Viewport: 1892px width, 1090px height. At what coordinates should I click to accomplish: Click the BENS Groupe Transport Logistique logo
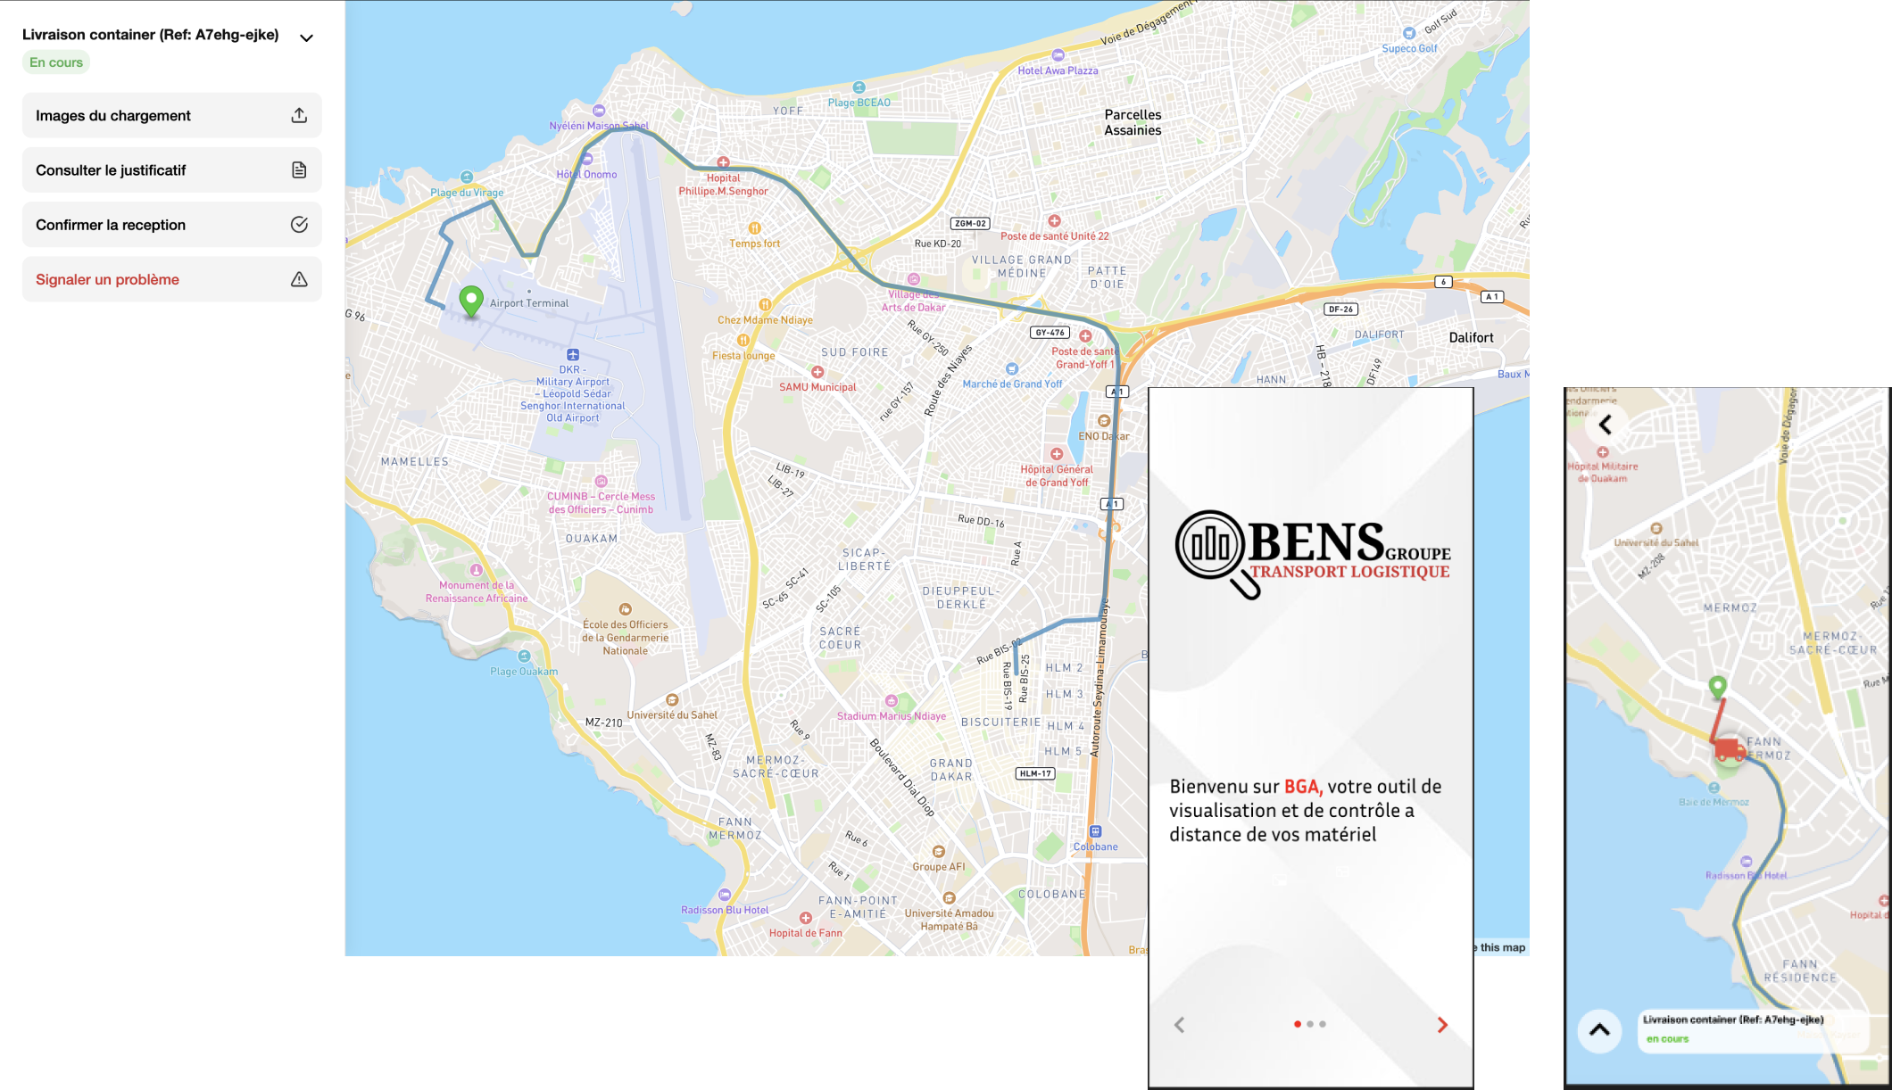(x=1313, y=554)
